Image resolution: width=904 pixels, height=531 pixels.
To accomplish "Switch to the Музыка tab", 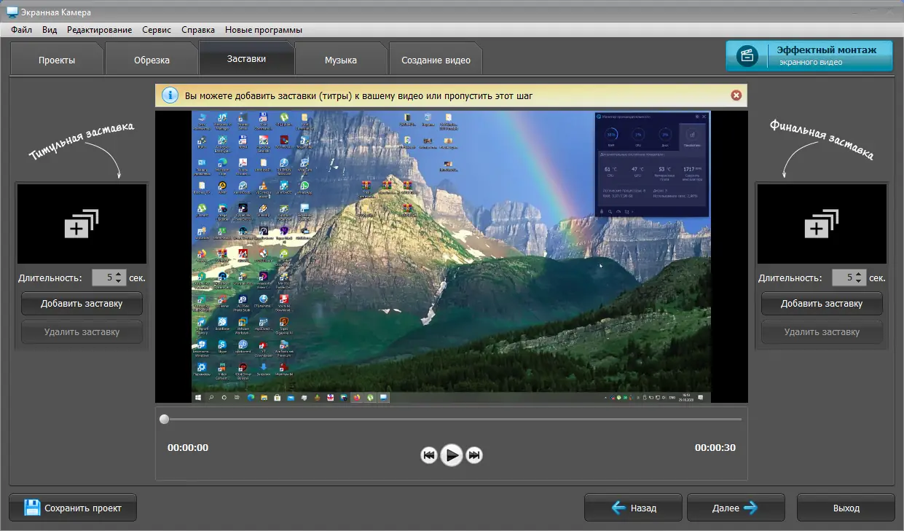I will tap(341, 60).
